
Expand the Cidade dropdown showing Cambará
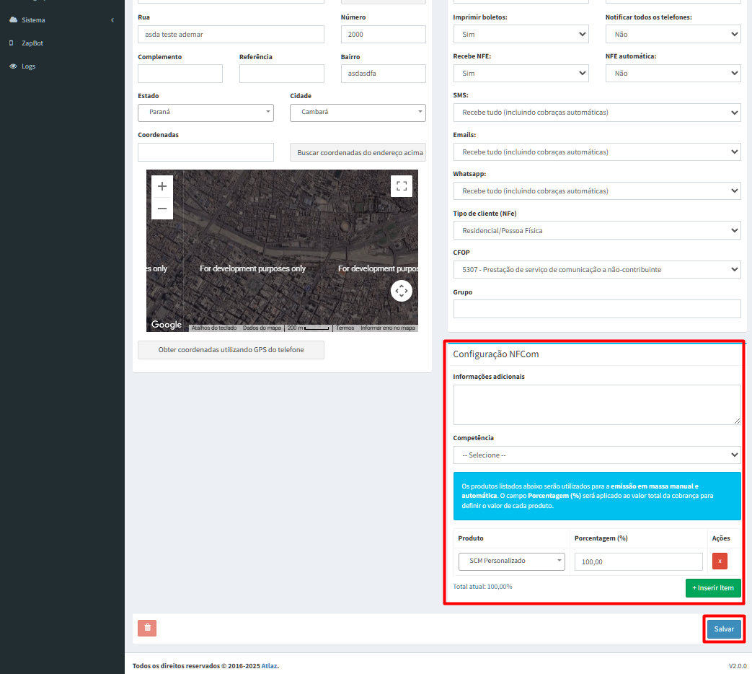click(358, 113)
